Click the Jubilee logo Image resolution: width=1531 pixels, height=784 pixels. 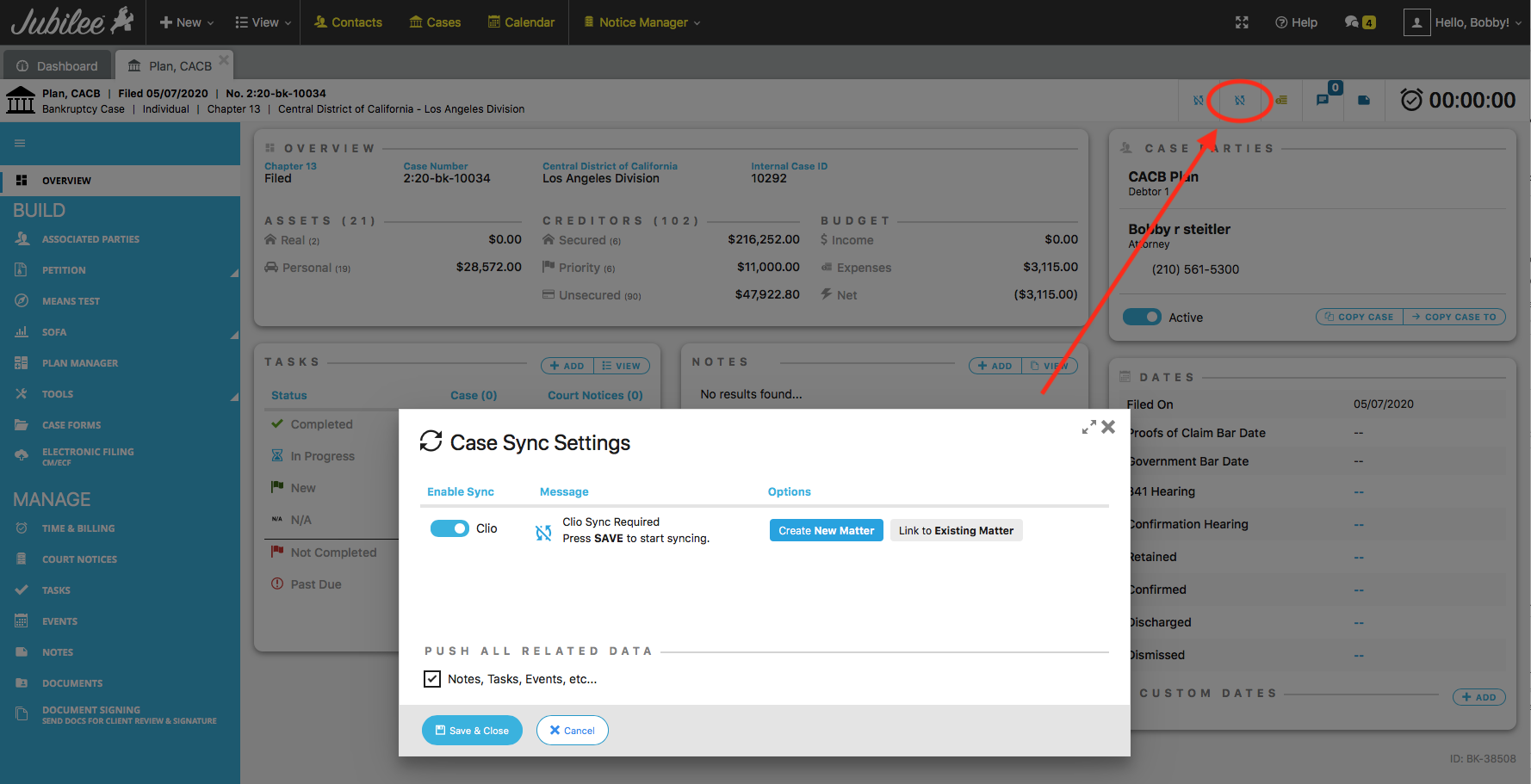(x=72, y=22)
